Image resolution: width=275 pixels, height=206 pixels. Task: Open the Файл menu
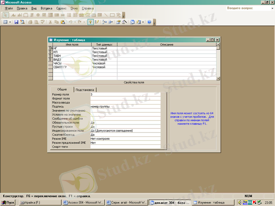9,8
